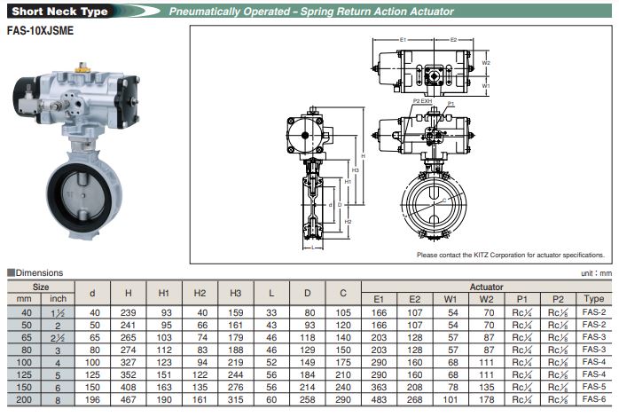
Task: Click the FAS-10XJSME model name
Action: click(41, 30)
